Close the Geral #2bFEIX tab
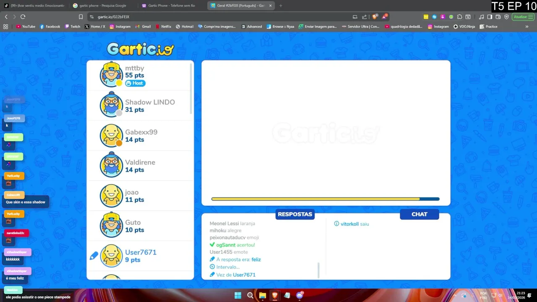Viewport: 537px width, 302px height. point(271,5)
